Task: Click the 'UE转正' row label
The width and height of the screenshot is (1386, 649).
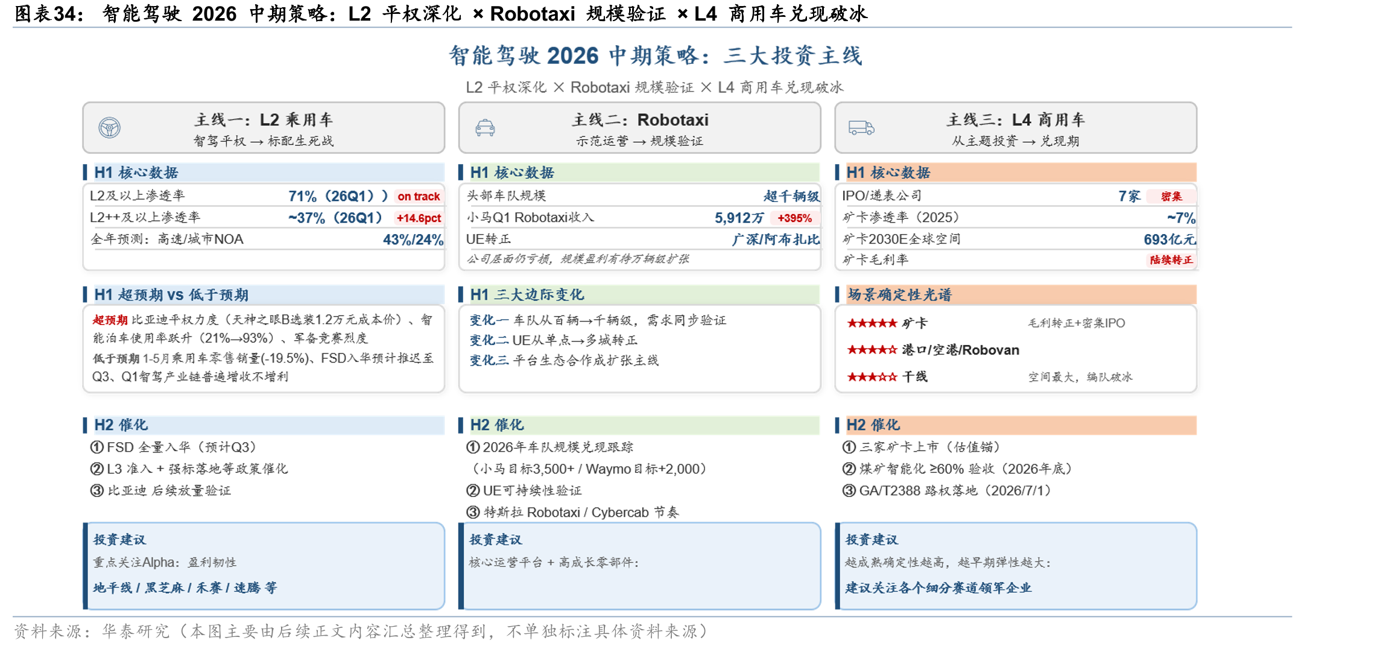Action: 489,239
